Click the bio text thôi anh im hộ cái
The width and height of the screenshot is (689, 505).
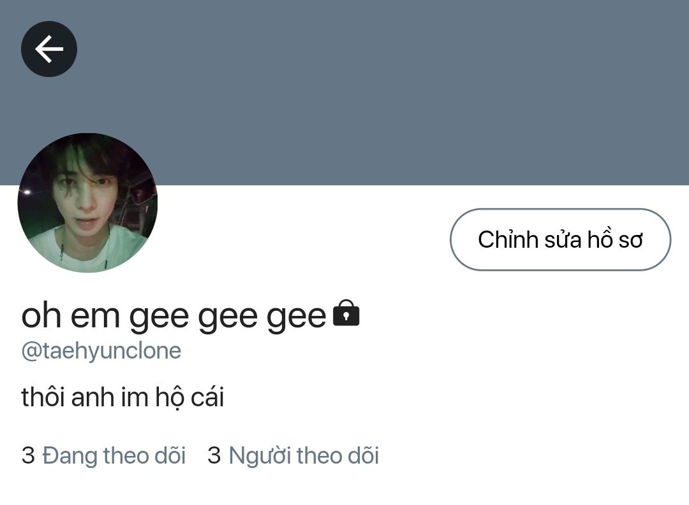122,397
